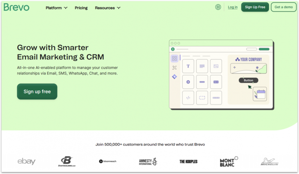
Task: Click the Join 500,000+ customers text
Action: click(150, 144)
